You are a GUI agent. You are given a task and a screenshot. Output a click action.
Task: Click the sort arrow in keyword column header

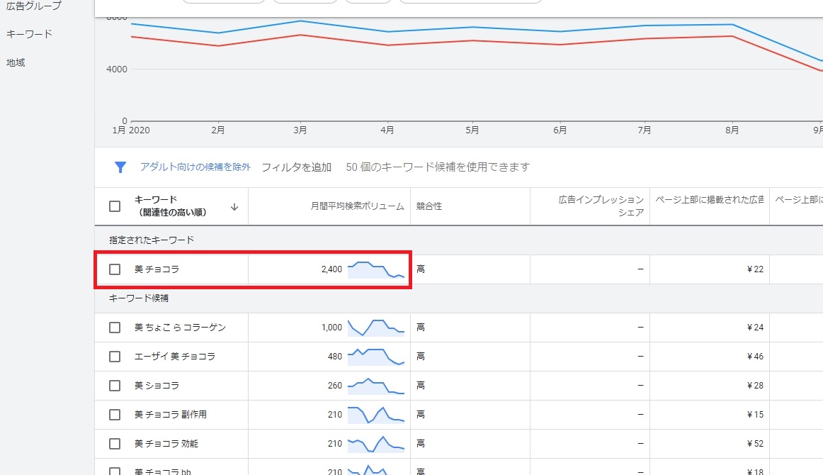click(234, 207)
